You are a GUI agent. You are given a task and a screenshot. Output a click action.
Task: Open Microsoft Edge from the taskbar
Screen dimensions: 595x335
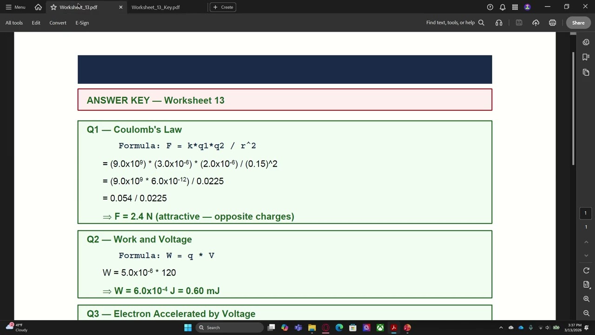click(x=339, y=328)
